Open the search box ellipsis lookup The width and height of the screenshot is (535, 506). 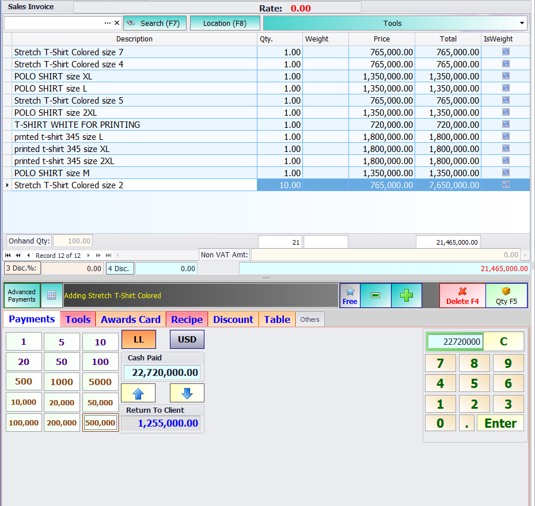108,23
